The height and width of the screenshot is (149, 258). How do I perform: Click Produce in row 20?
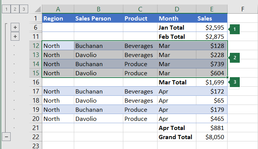point(140,119)
